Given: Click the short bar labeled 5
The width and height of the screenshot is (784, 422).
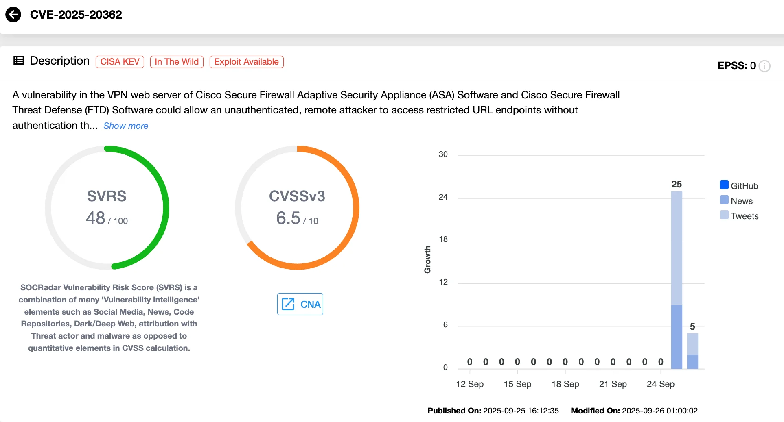Looking at the screenshot, I should pyautogui.click(x=692, y=351).
